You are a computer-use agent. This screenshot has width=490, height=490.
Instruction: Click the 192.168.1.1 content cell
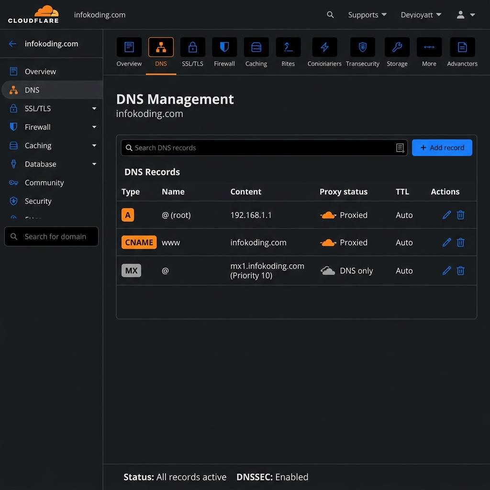click(251, 215)
